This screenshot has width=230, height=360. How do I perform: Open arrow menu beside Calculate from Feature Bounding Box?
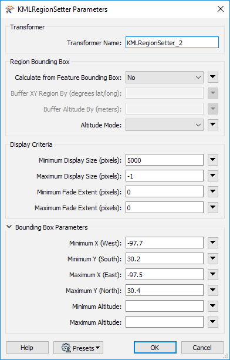click(x=213, y=78)
